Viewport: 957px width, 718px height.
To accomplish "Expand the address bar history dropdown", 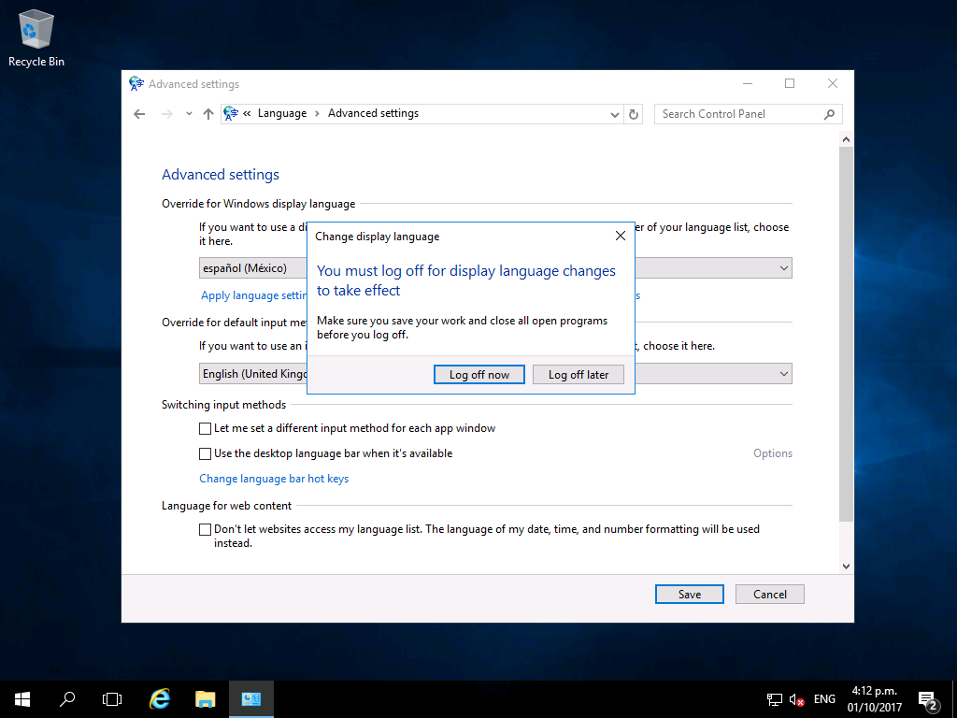I will (615, 115).
